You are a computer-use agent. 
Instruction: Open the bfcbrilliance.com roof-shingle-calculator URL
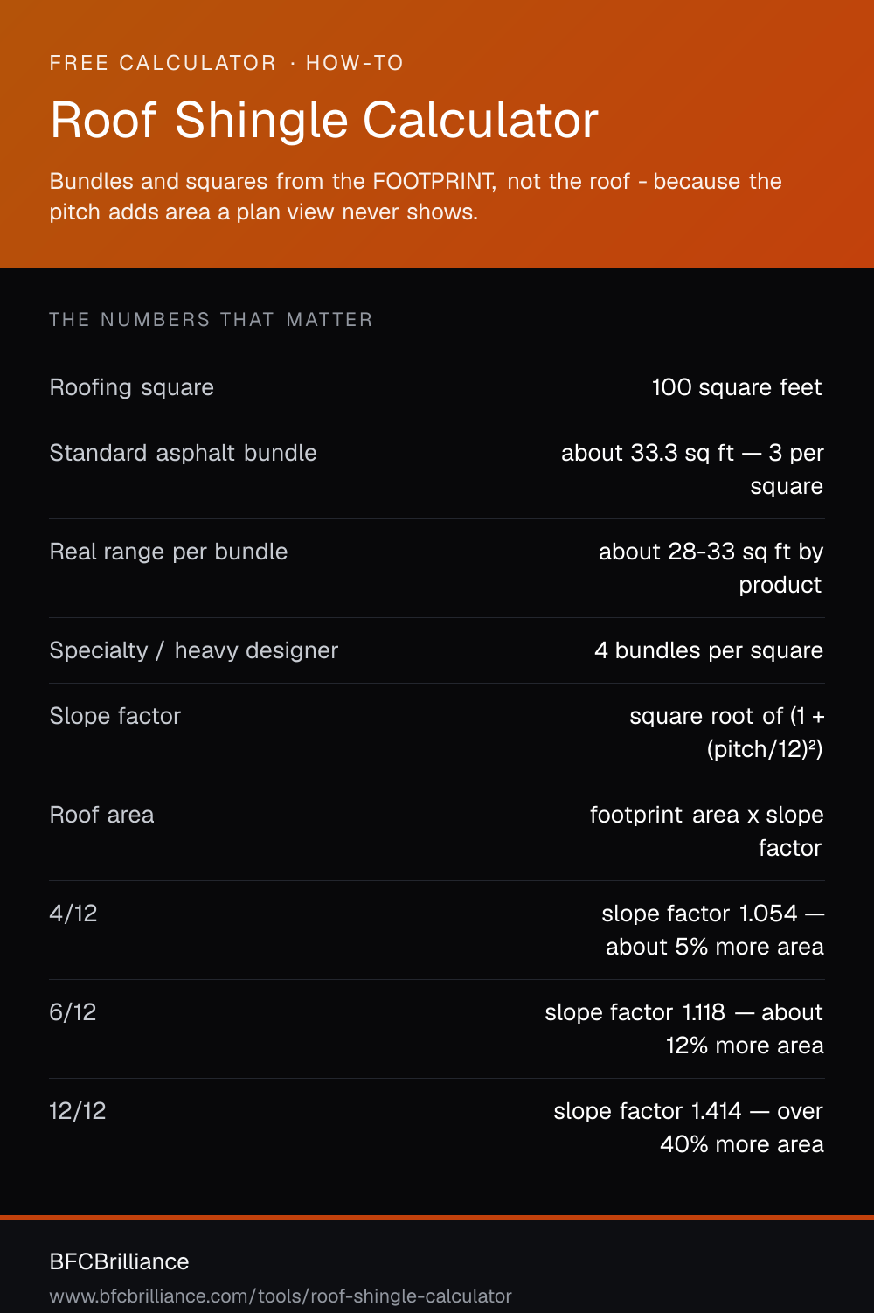click(281, 1296)
